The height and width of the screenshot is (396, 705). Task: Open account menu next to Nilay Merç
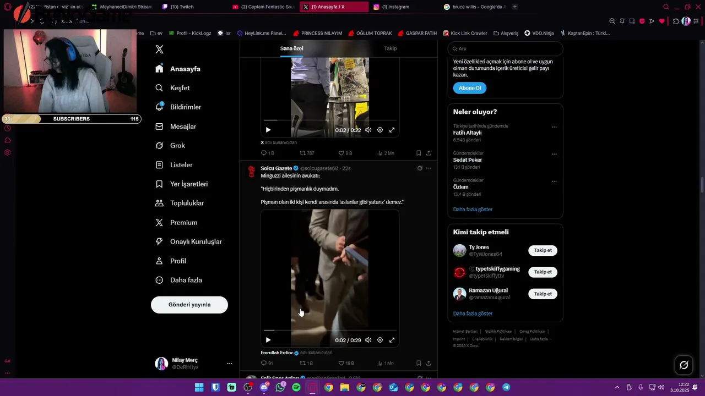pyautogui.click(x=230, y=364)
